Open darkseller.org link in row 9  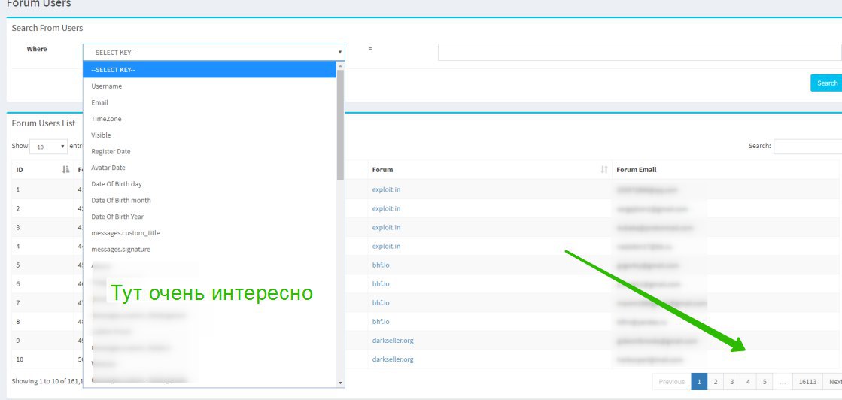click(393, 341)
